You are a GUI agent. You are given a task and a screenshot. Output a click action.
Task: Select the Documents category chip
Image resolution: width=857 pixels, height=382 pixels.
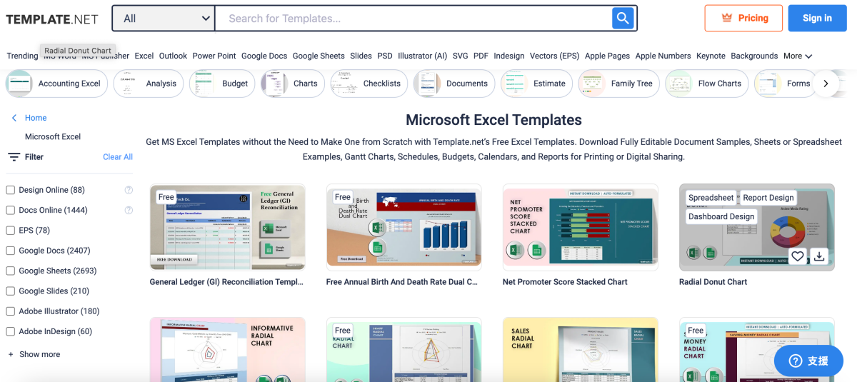click(x=454, y=84)
